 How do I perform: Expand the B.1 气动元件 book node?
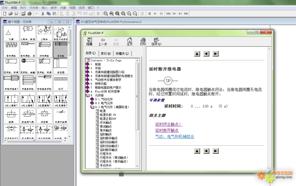point(92,99)
